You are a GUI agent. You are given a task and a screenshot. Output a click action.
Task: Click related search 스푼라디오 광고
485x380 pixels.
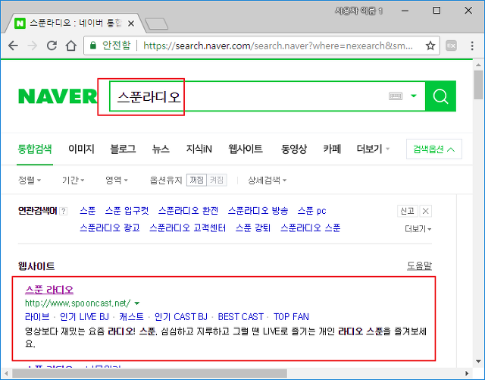point(109,228)
